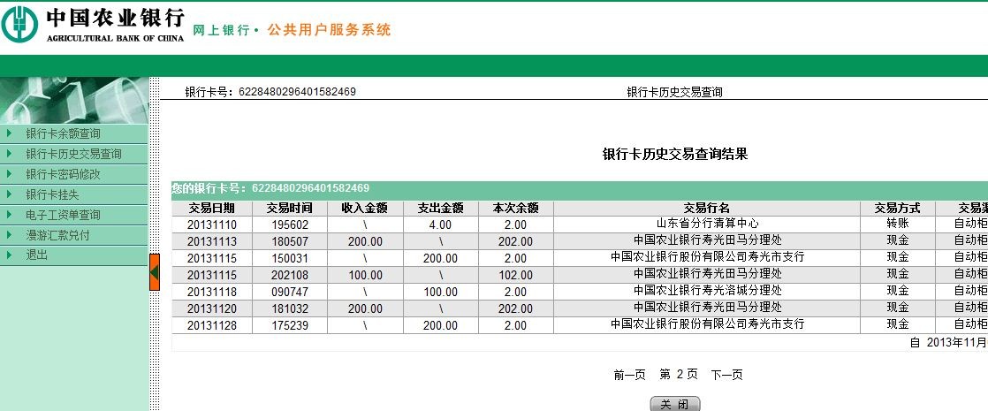Select 银行卡密码修改 menu item

tap(63, 174)
